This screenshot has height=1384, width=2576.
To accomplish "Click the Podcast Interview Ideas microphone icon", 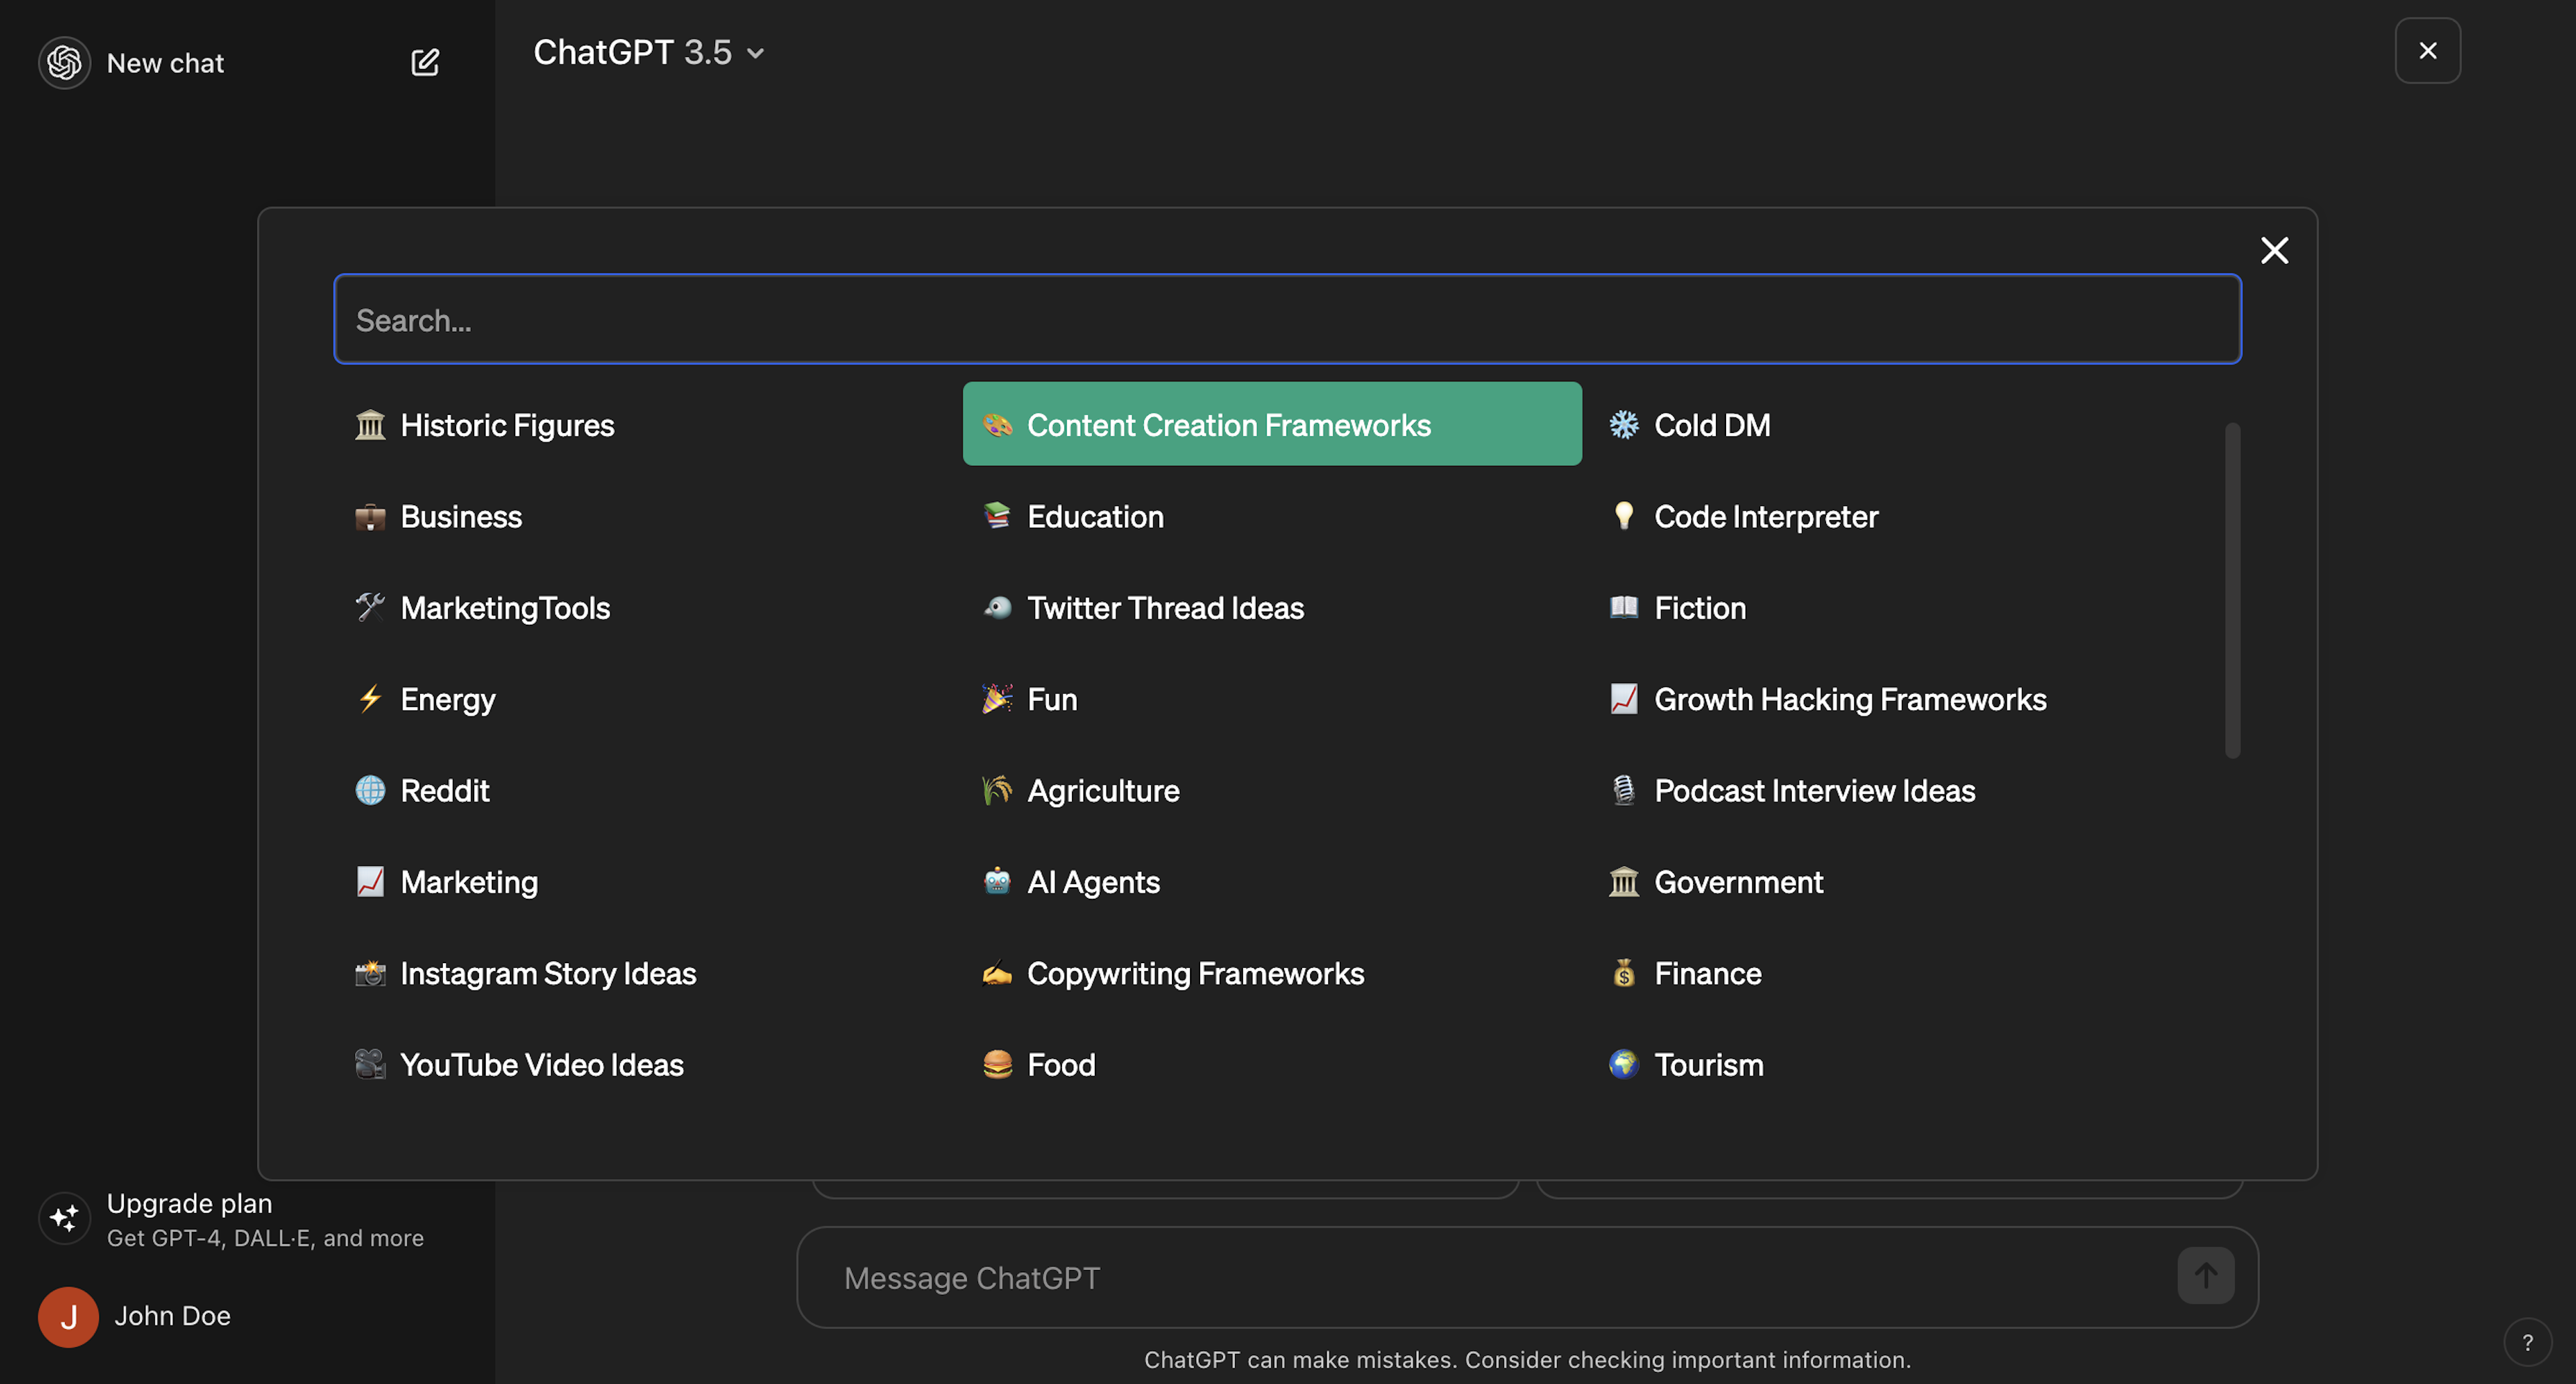I will pyautogui.click(x=1624, y=790).
